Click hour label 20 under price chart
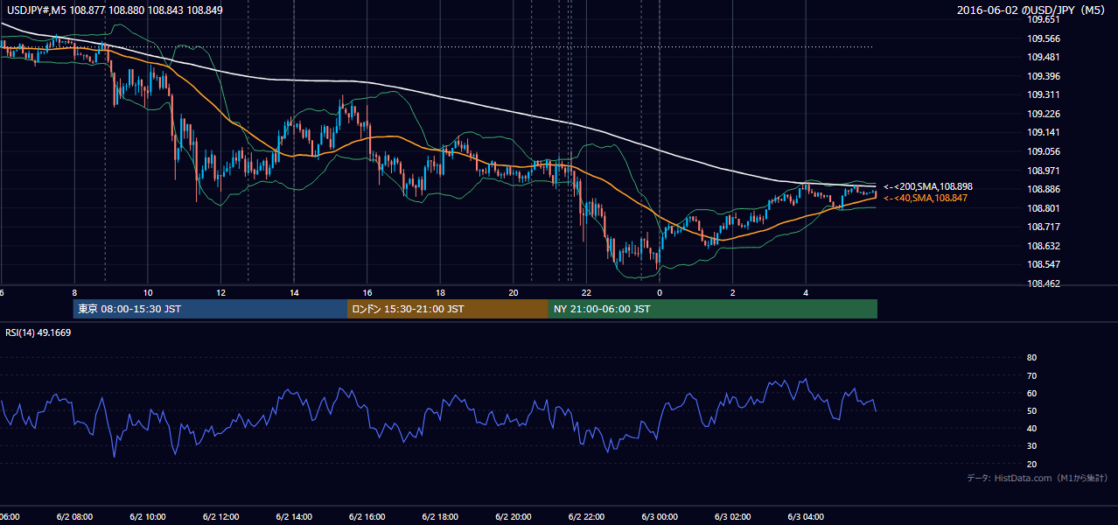1118x525 pixels. 514,292
